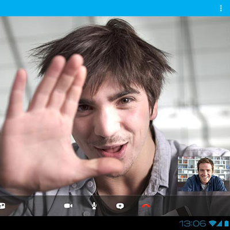230x230 pixels.
Task: Open the three-dot overflow menu
Action: point(221,8)
